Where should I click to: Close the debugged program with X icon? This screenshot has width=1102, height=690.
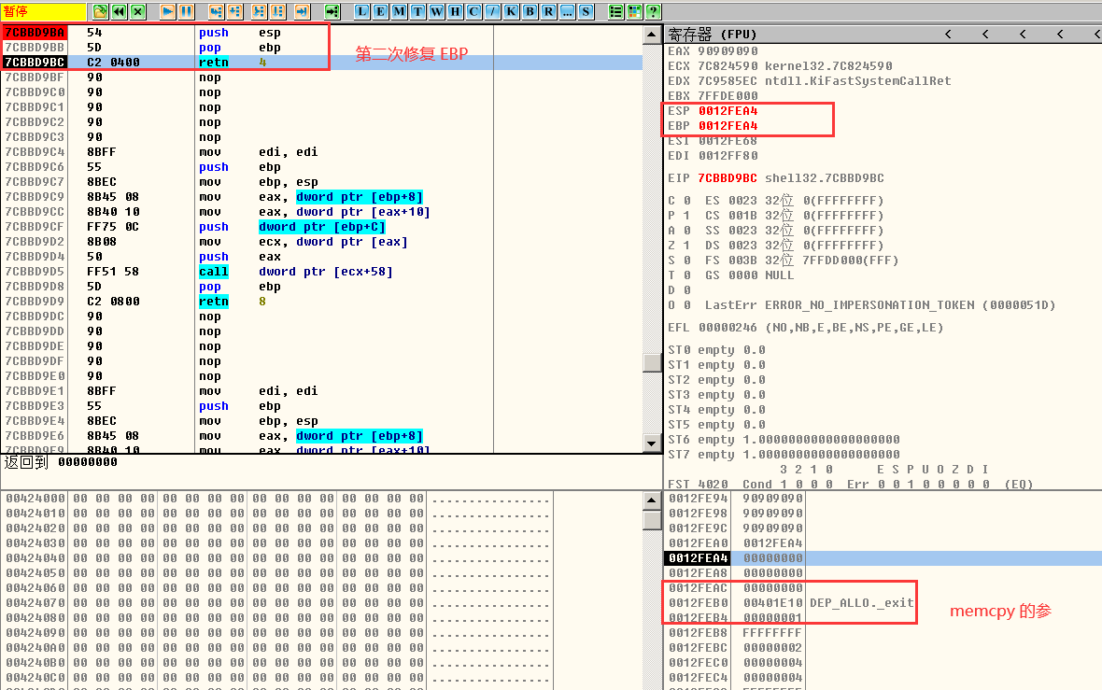pos(138,11)
